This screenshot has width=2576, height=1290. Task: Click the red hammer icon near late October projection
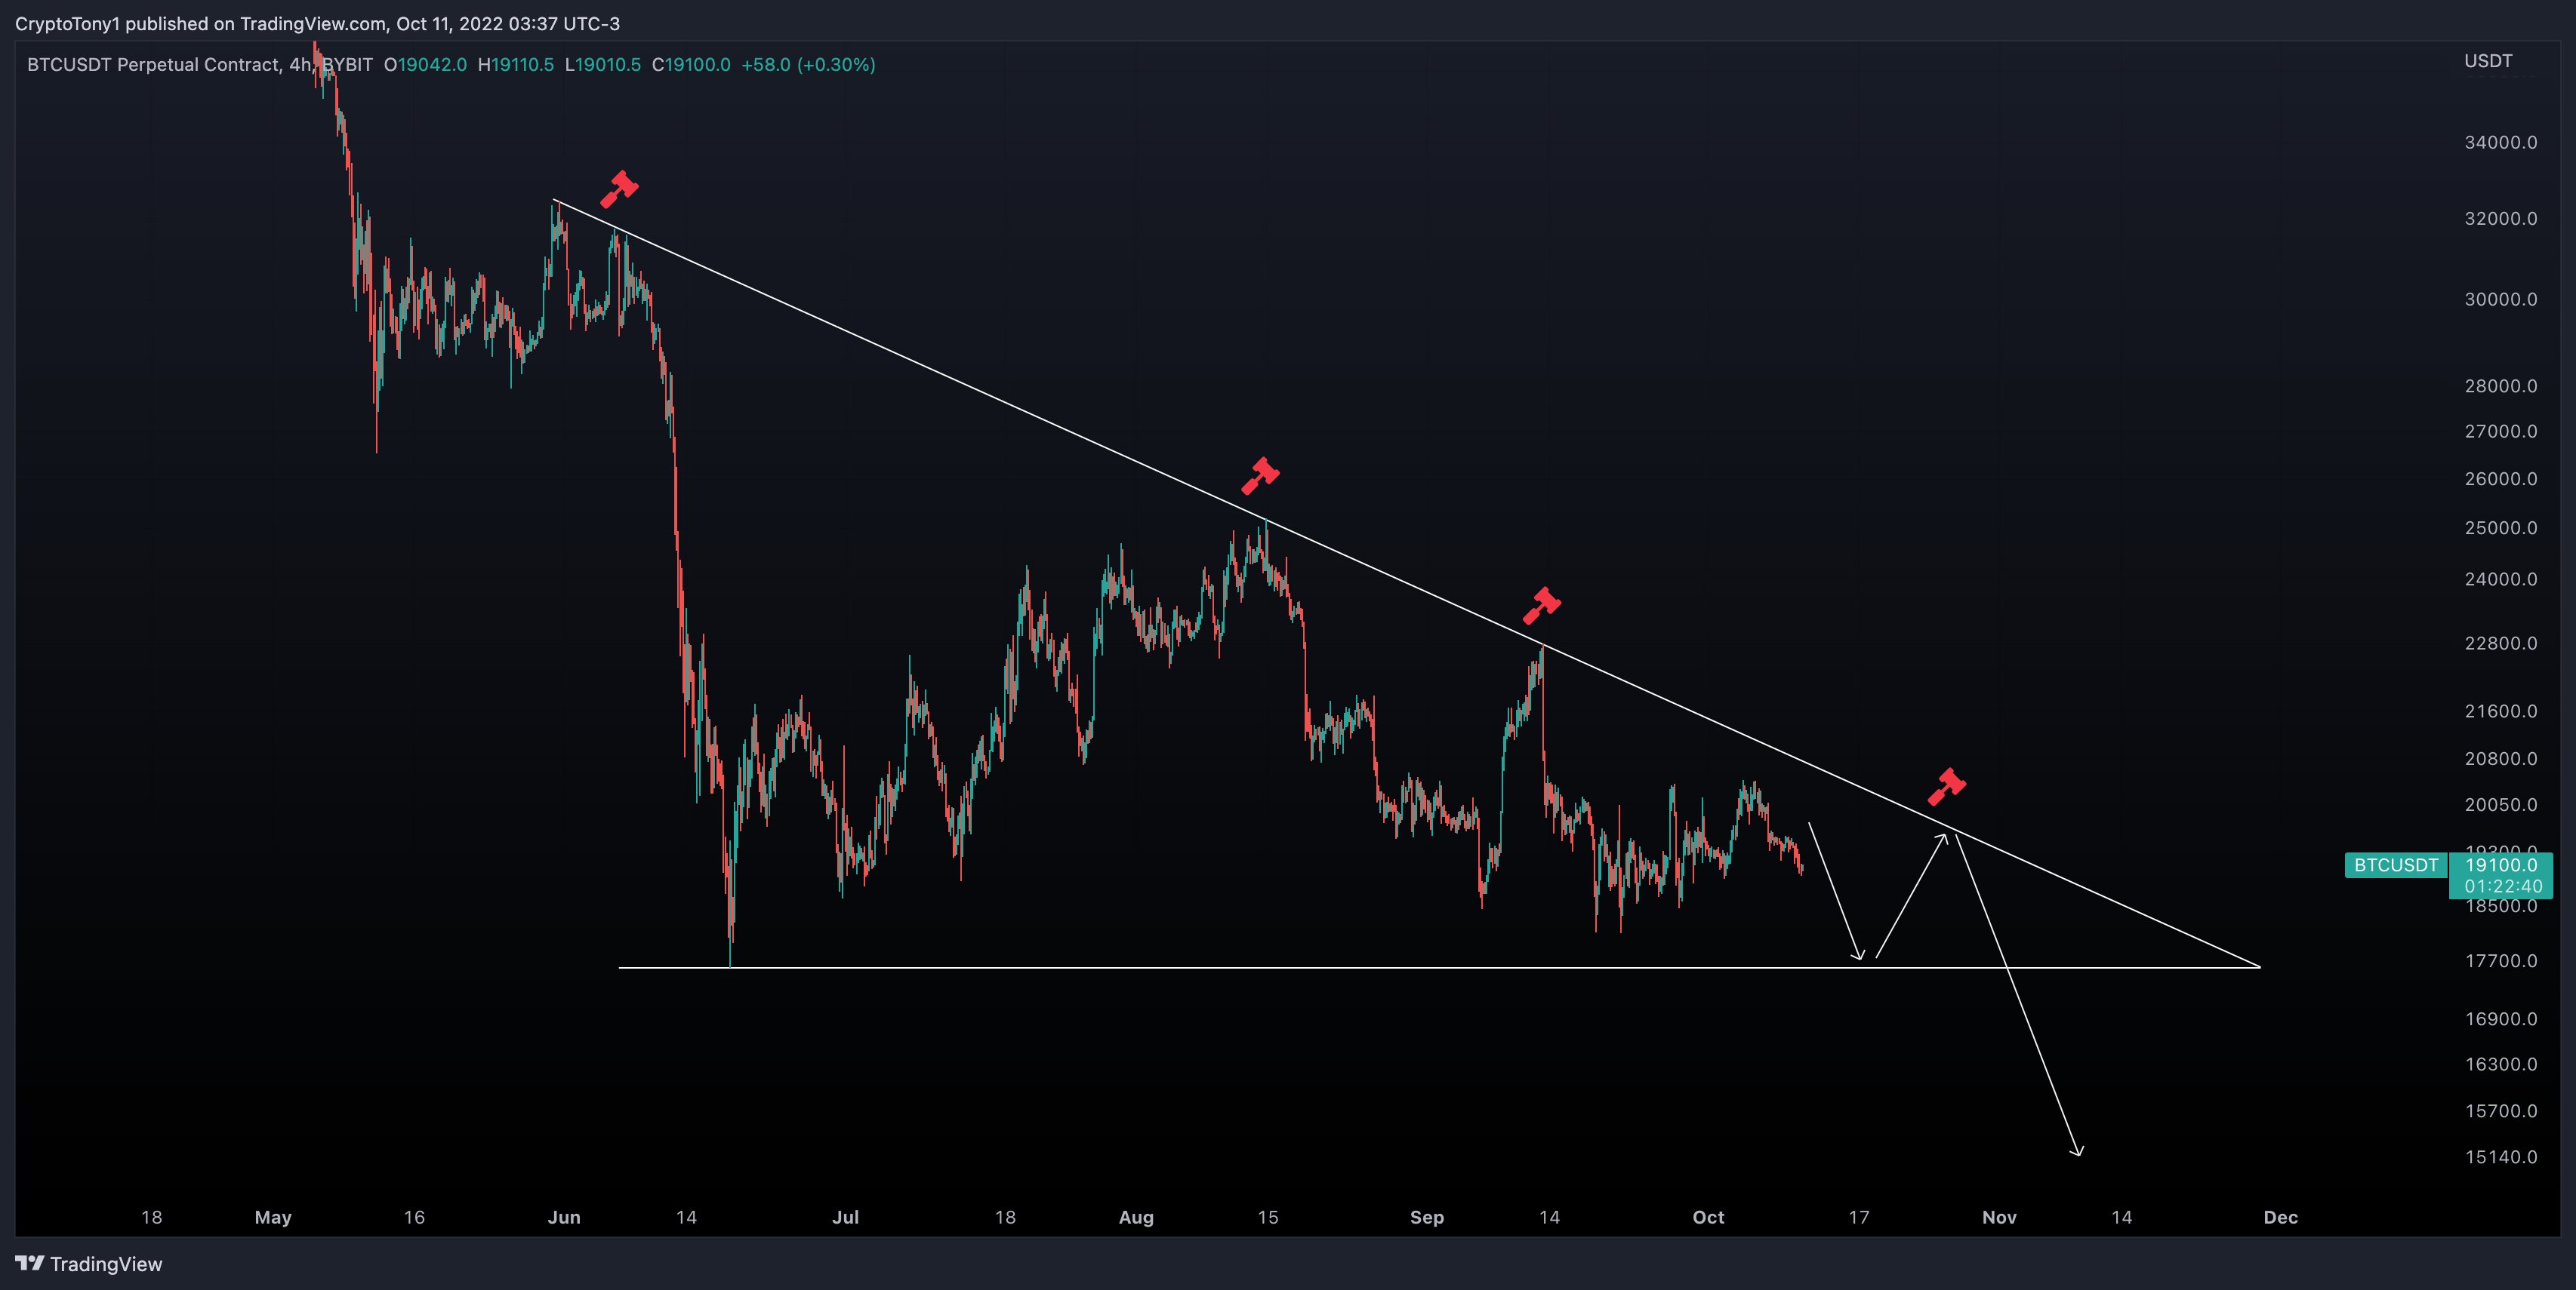1946,786
